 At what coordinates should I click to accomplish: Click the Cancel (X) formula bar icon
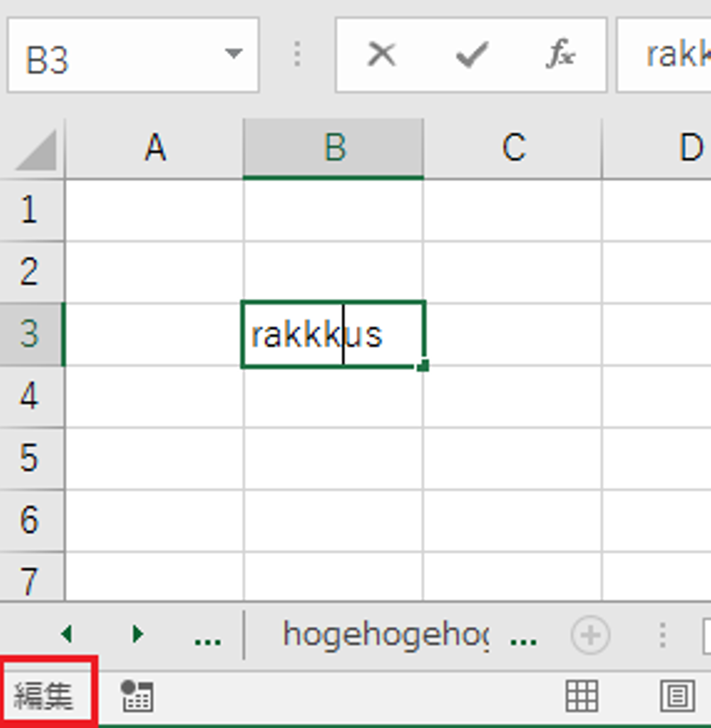point(381,54)
